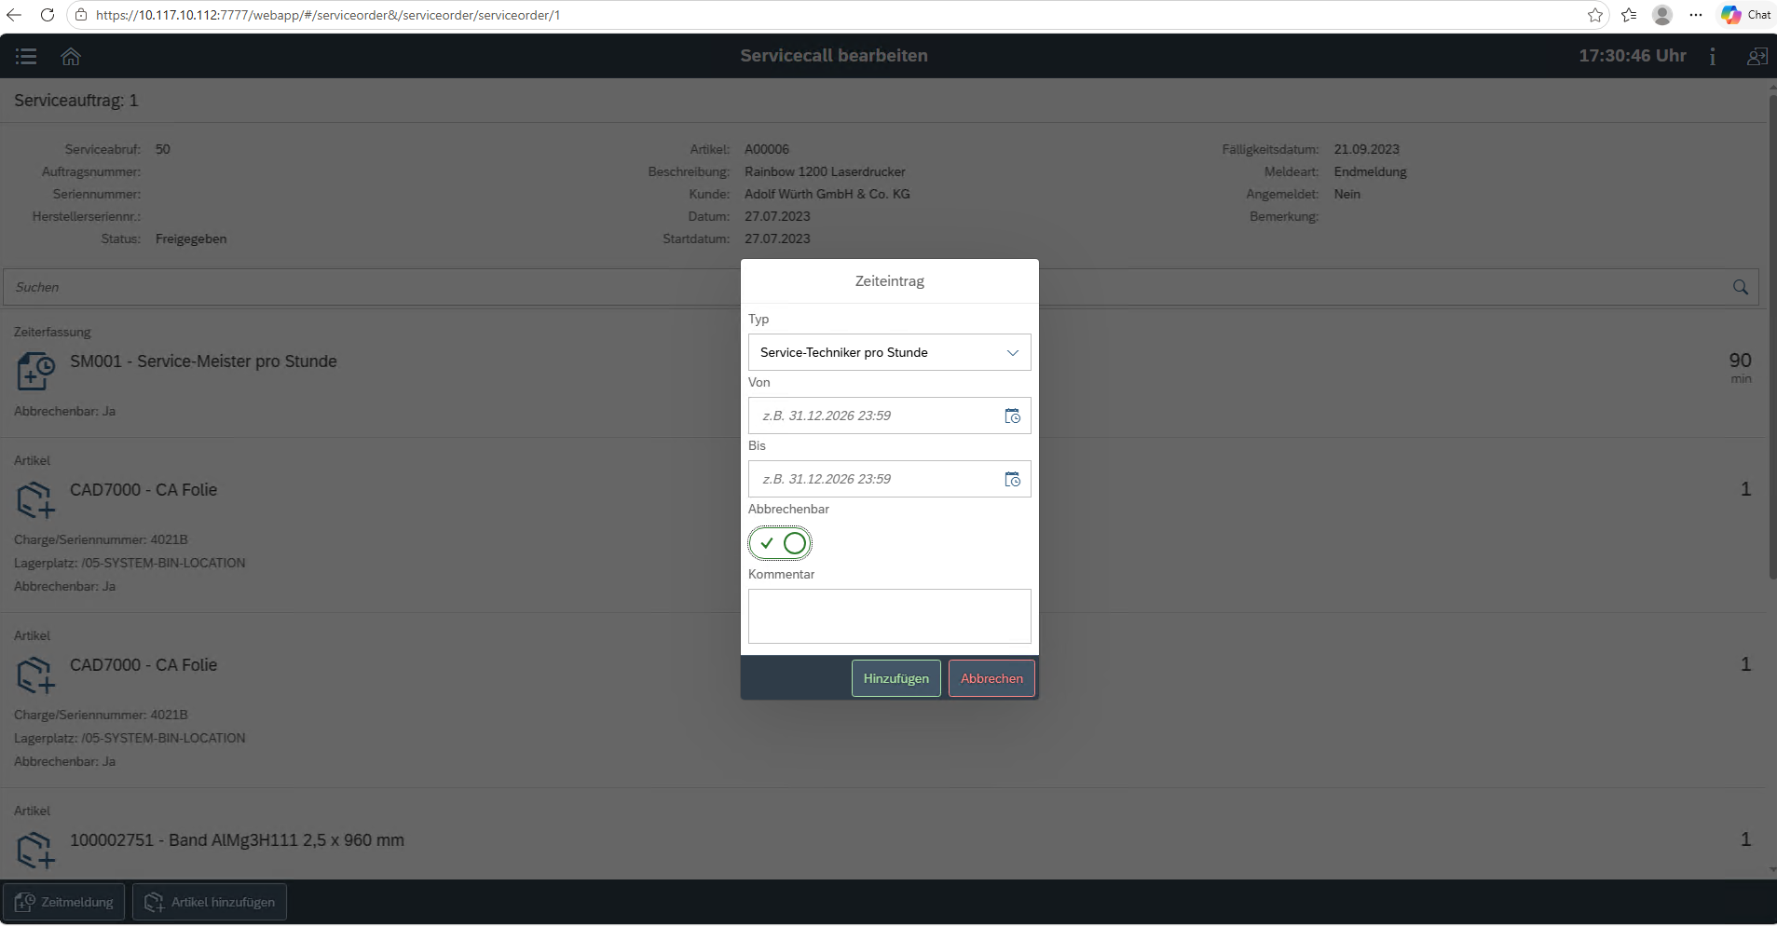This screenshot has width=1777, height=927.
Task: Open the info icon in header
Action: coord(1712,56)
